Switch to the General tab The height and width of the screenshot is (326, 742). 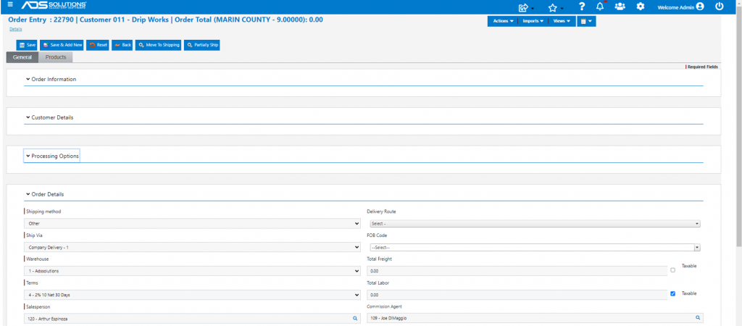(x=22, y=57)
